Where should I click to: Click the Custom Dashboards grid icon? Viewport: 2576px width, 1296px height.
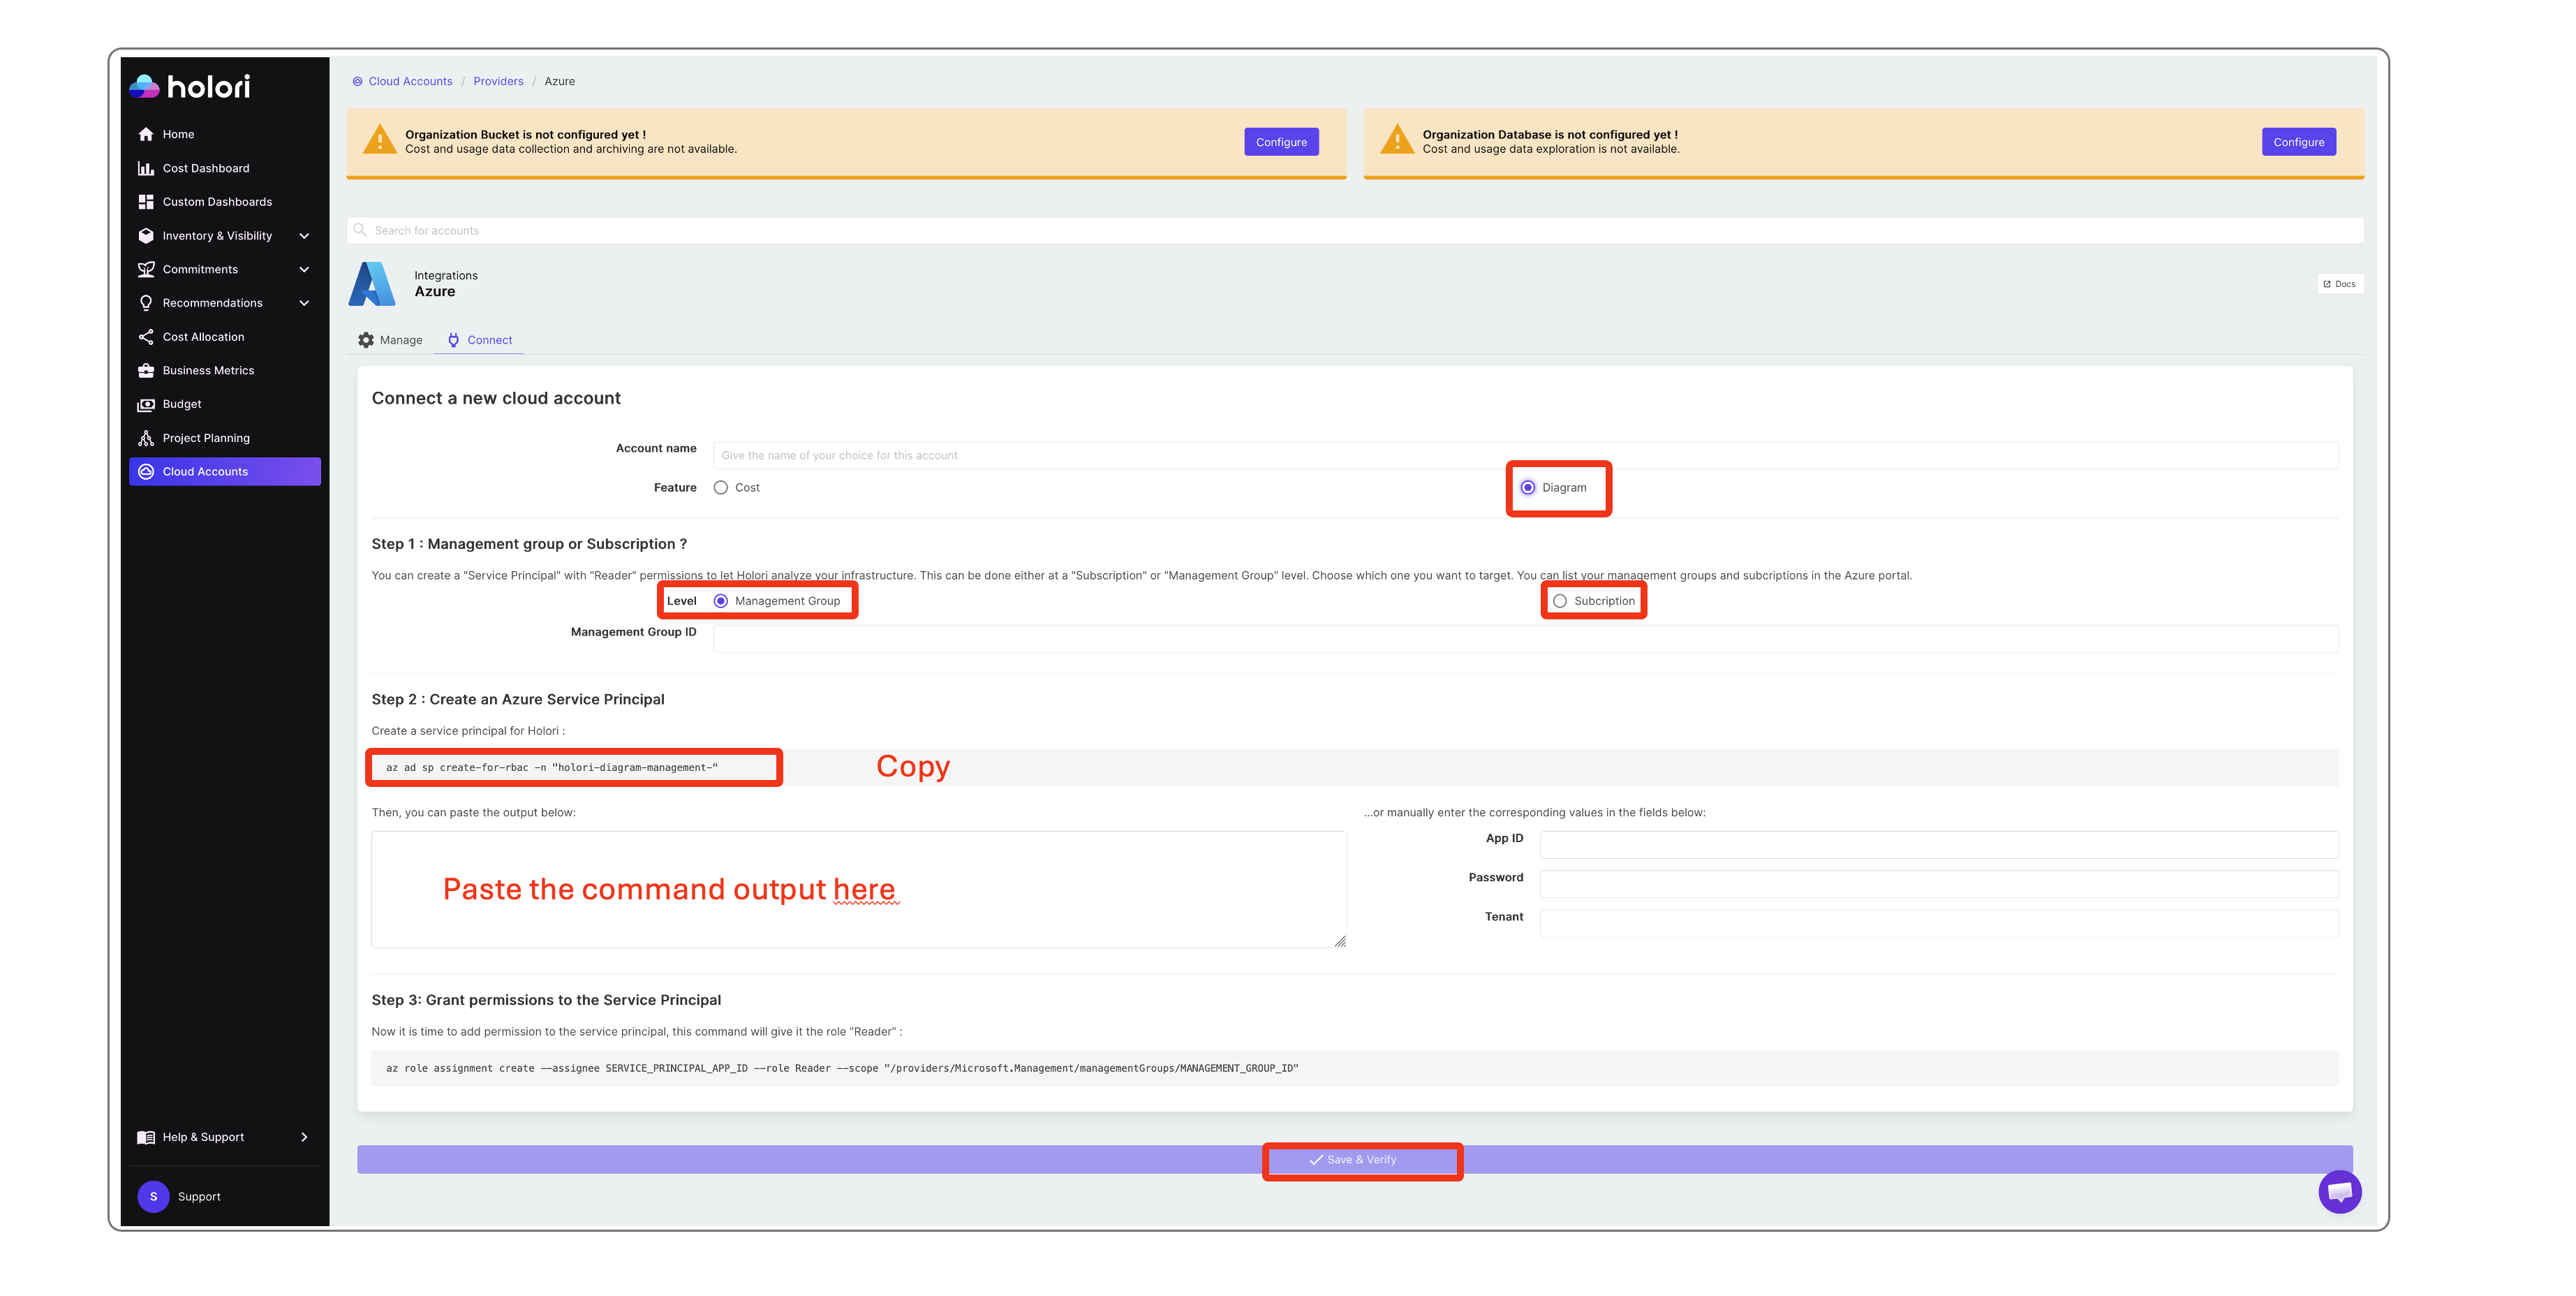coord(146,202)
